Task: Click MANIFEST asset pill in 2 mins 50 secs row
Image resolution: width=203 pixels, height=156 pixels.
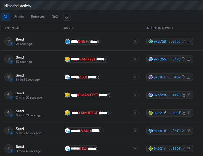Action: (x=88, y=95)
